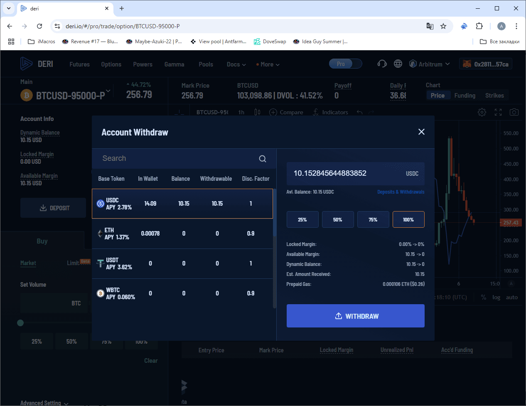View site information icon in address bar
Screen dimensions: 526x406
coord(57,26)
